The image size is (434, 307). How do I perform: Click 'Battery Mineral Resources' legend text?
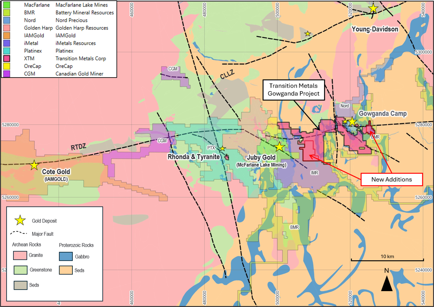click(85, 12)
